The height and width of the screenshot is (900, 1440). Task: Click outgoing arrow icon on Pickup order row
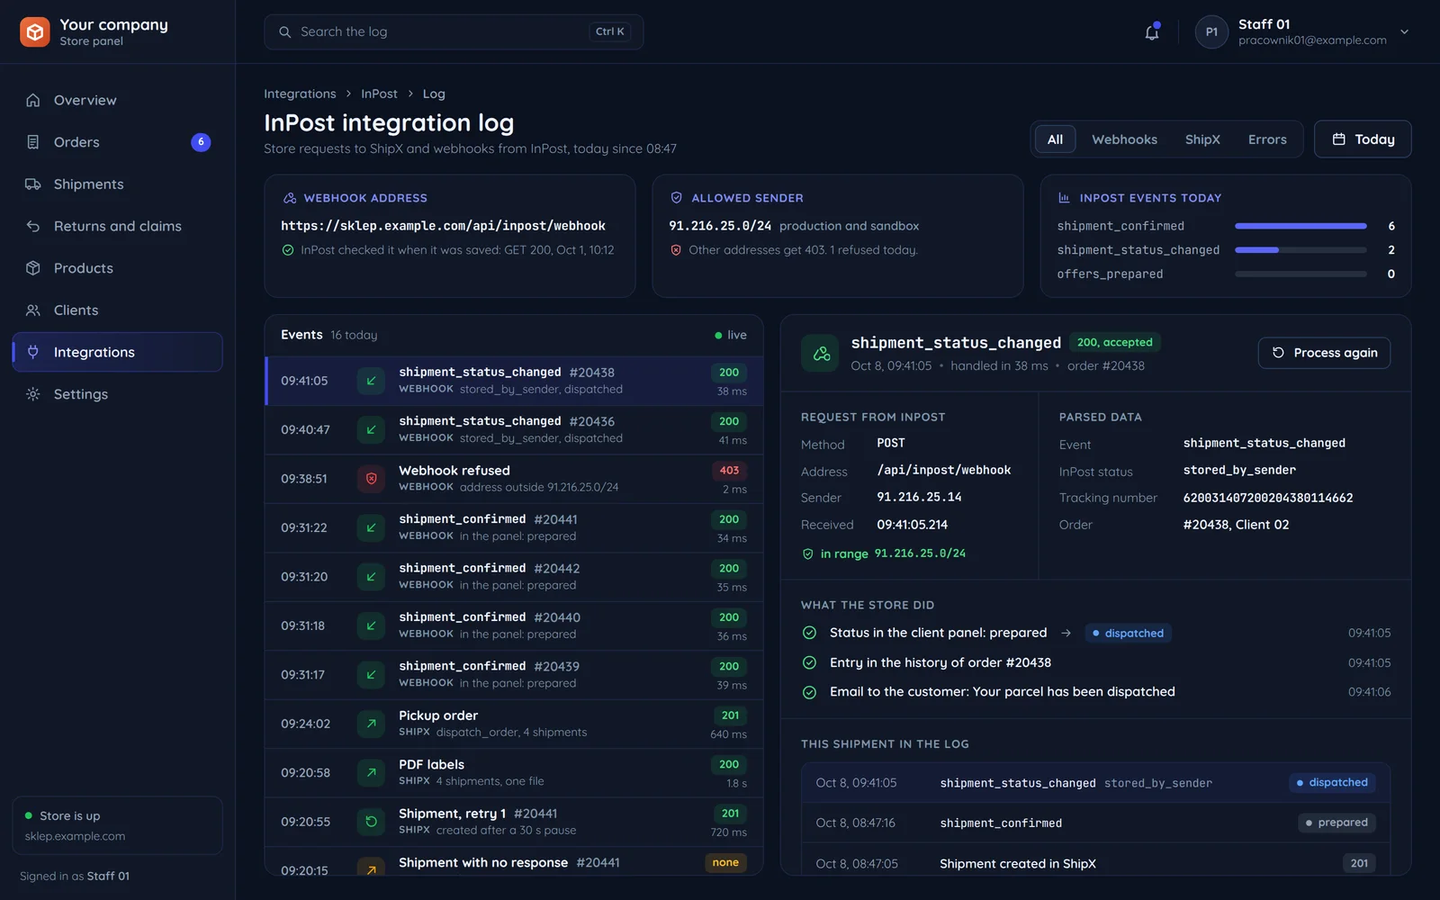(371, 724)
